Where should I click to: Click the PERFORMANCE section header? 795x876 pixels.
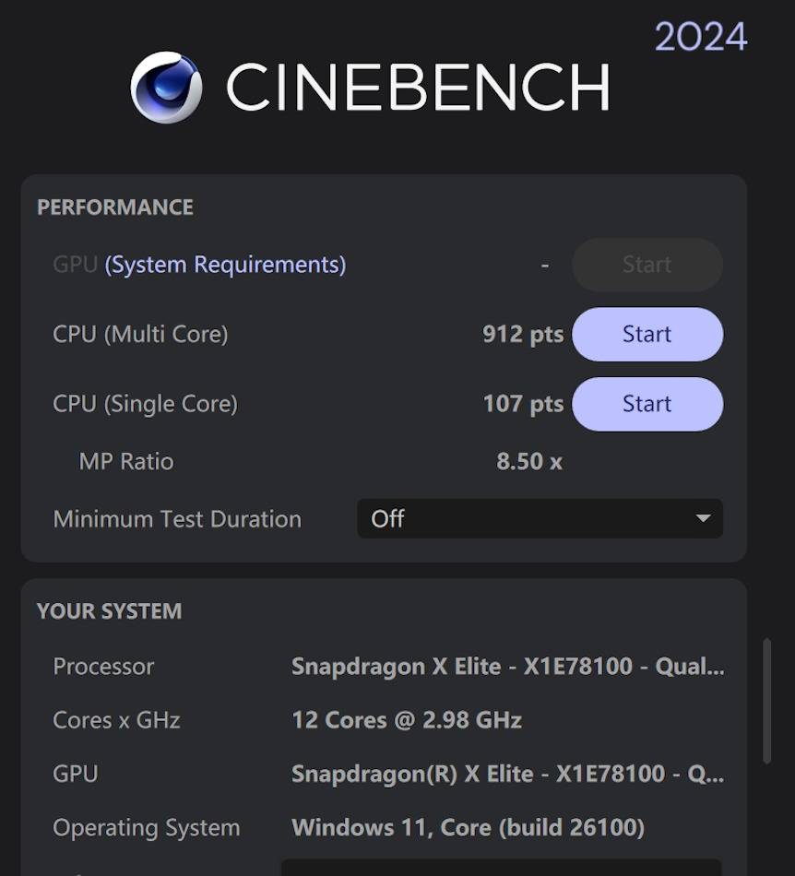[x=115, y=207]
